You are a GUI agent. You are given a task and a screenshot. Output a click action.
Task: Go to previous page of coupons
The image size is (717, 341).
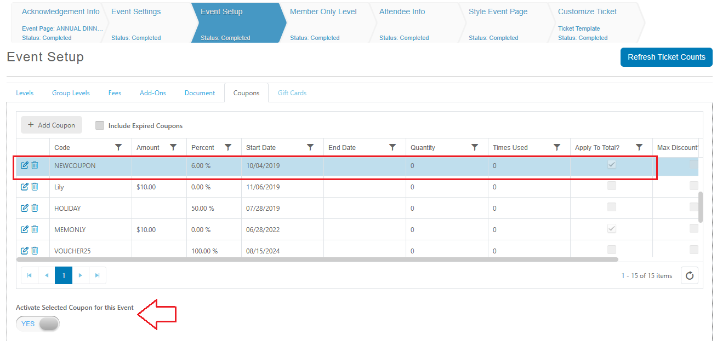47,275
